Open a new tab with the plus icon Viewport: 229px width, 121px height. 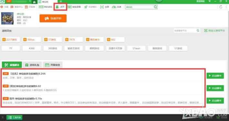(61, 2)
